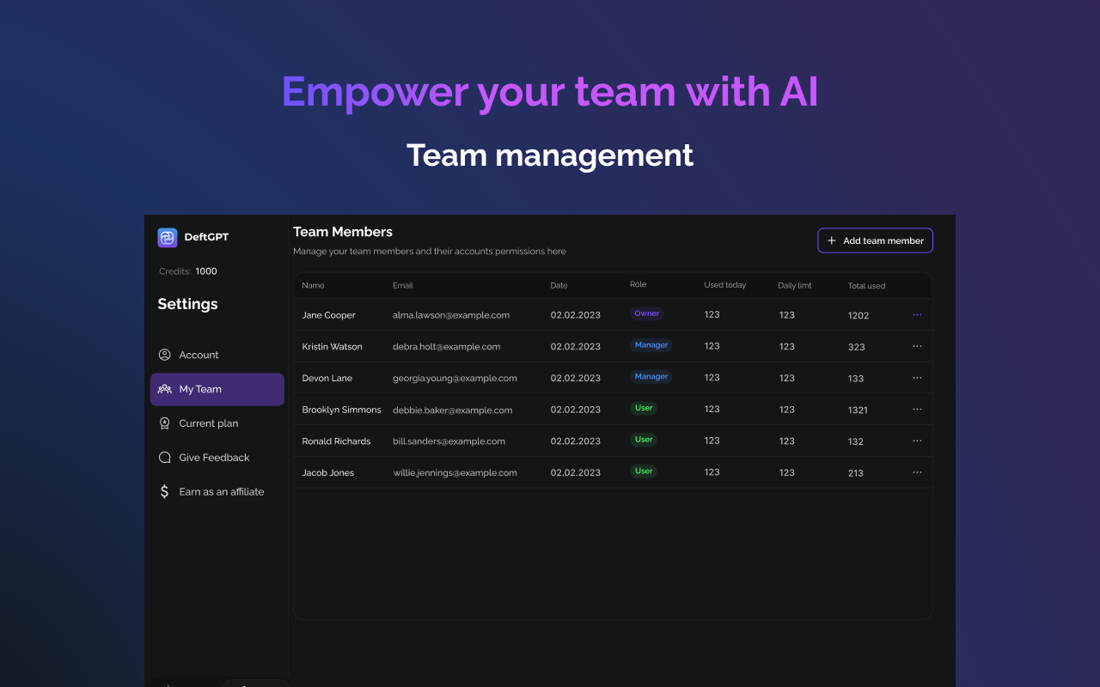The width and height of the screenshot is (1100, 687).
Task: Click the ellipsis icon on Jacob Jones's row
Action: (917, 472)
